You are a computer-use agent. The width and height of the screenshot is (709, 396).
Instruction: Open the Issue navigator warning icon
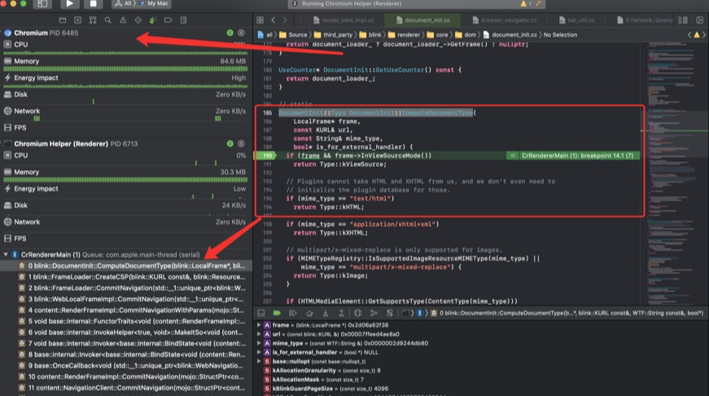tap(123, 20)
